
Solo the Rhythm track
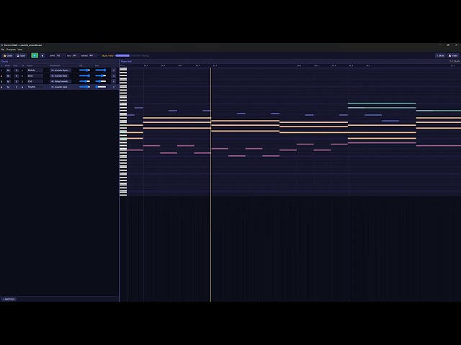pyautogui.click(x=16, y=87)
